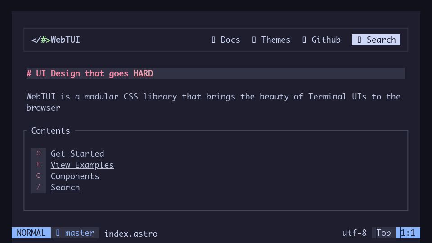Click the git branch icon before master

pos(58,233)
